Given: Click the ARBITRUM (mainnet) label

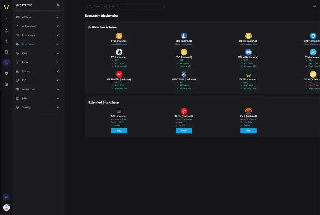Looking at the screenshot, I should pos(184,79).
